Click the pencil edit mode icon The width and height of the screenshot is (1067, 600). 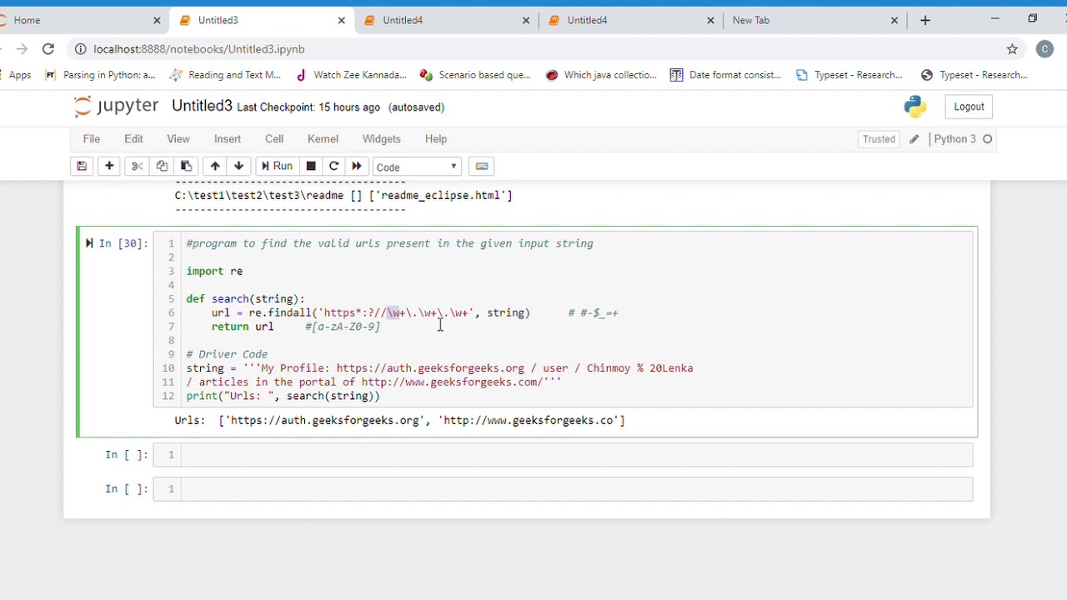pos(914,139)
